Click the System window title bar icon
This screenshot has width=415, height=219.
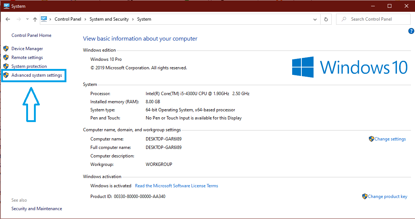(7, 6)
